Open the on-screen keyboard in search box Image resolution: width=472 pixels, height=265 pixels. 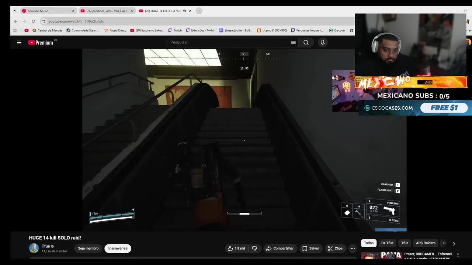294,42
